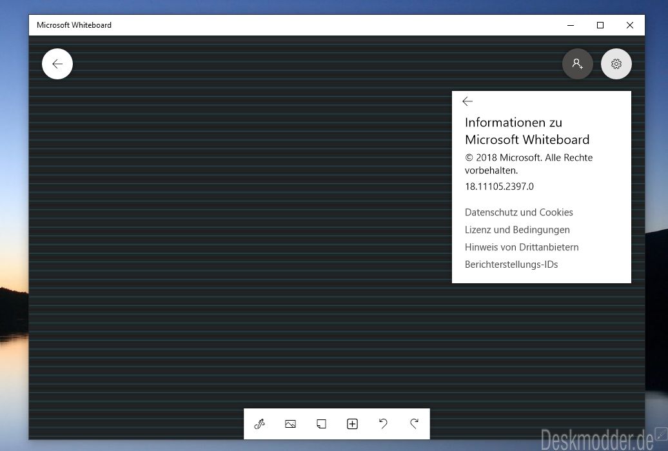This screenshot has height=451, width=668.
Task: Maximize the Whiteboard window
Action: (x=600, y=25)
